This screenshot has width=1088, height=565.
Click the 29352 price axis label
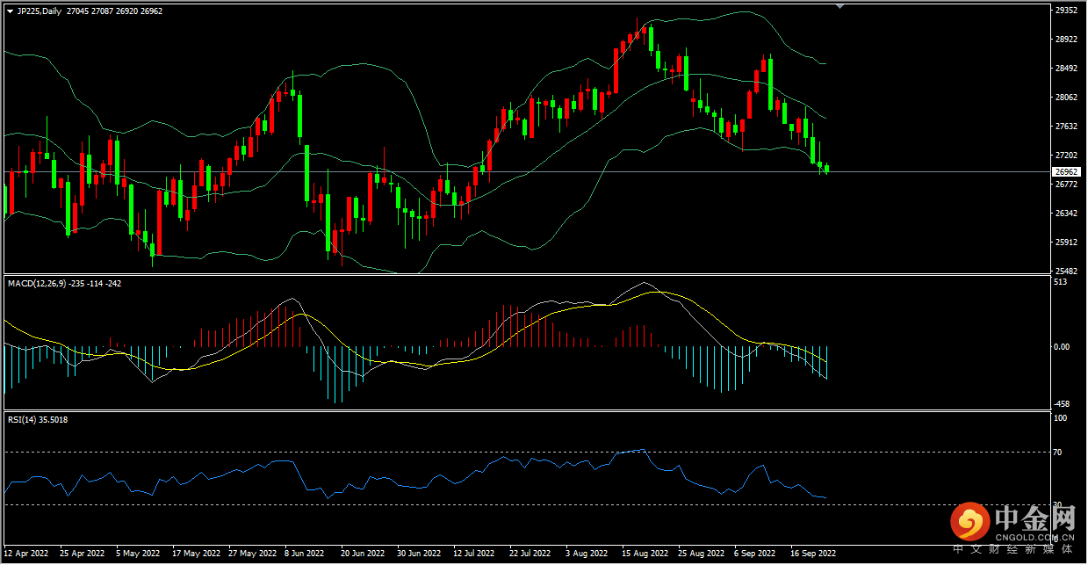coord(1066,11)
